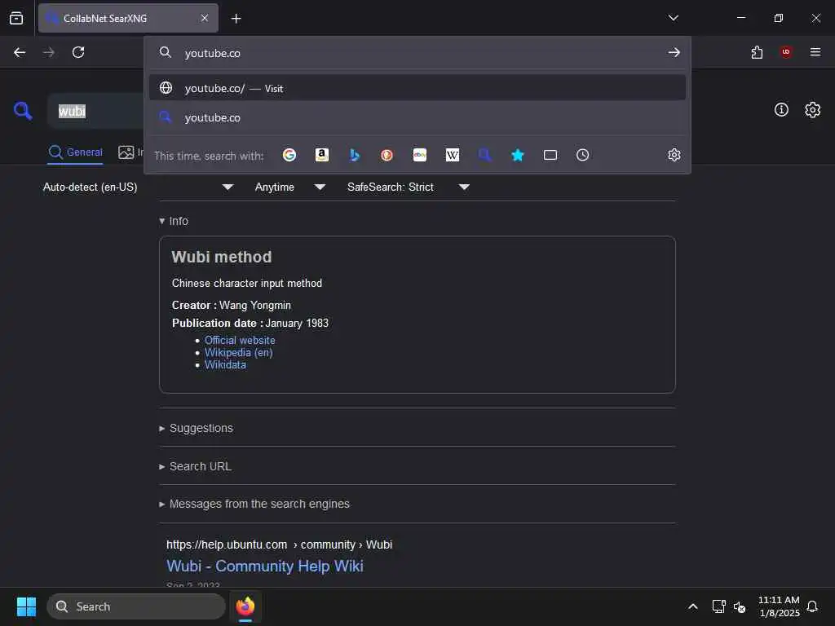Open the Windows Start menu
The height and width of the screenshot is (626, 835).
point(26,606)
